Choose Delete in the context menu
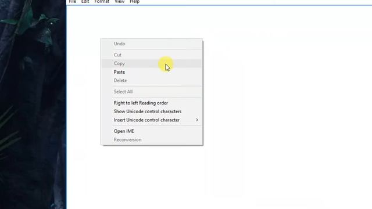Image resolution: width=372 pixels, height=209 pixels. coord(152,80)
